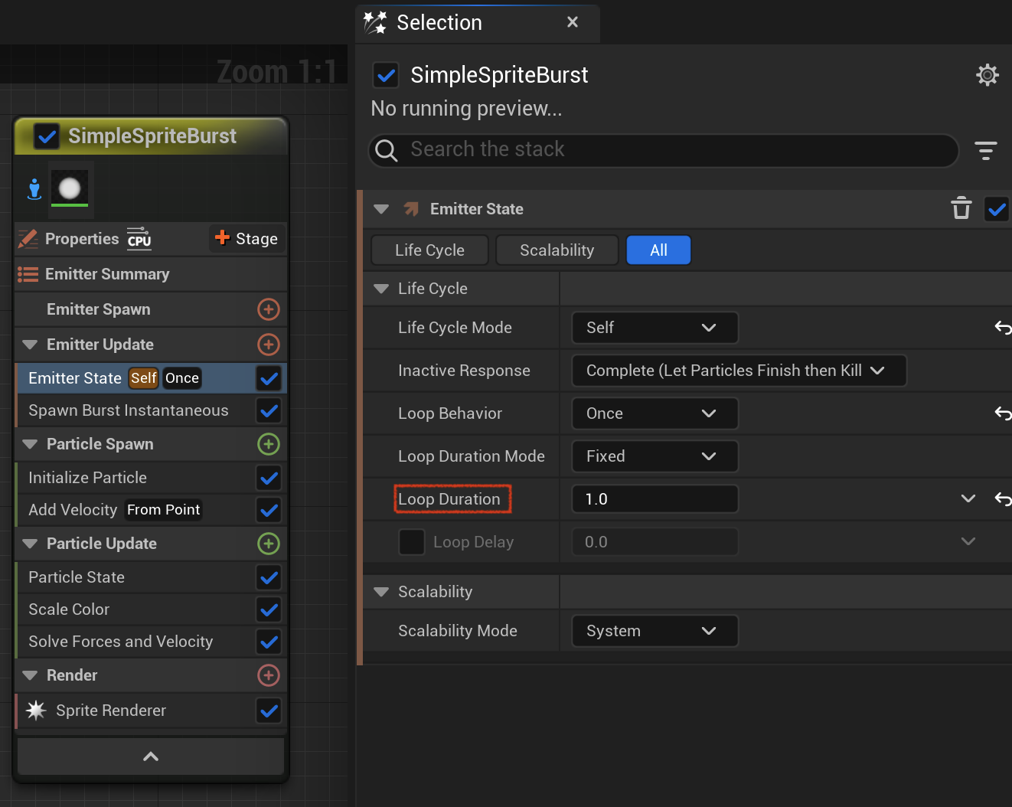Click the sprite thumbnail preview on emitter node
Image resolution: width=1012 pixels, height=807 pixels.
pyautogui.click(x=70, y=188)
